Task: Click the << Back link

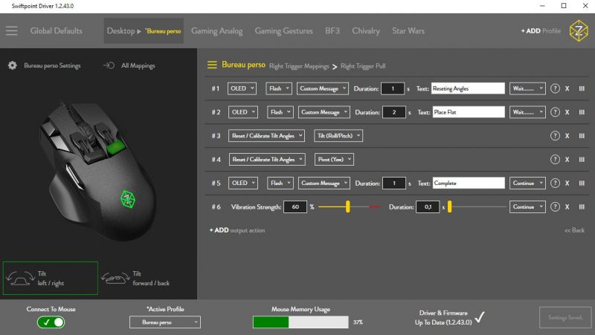Action: tap(574, 230)
